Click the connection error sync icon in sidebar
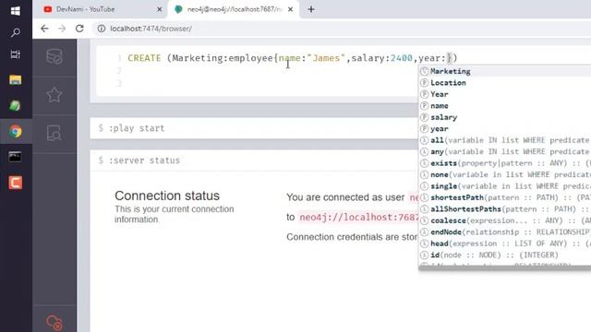 [54, 323]
